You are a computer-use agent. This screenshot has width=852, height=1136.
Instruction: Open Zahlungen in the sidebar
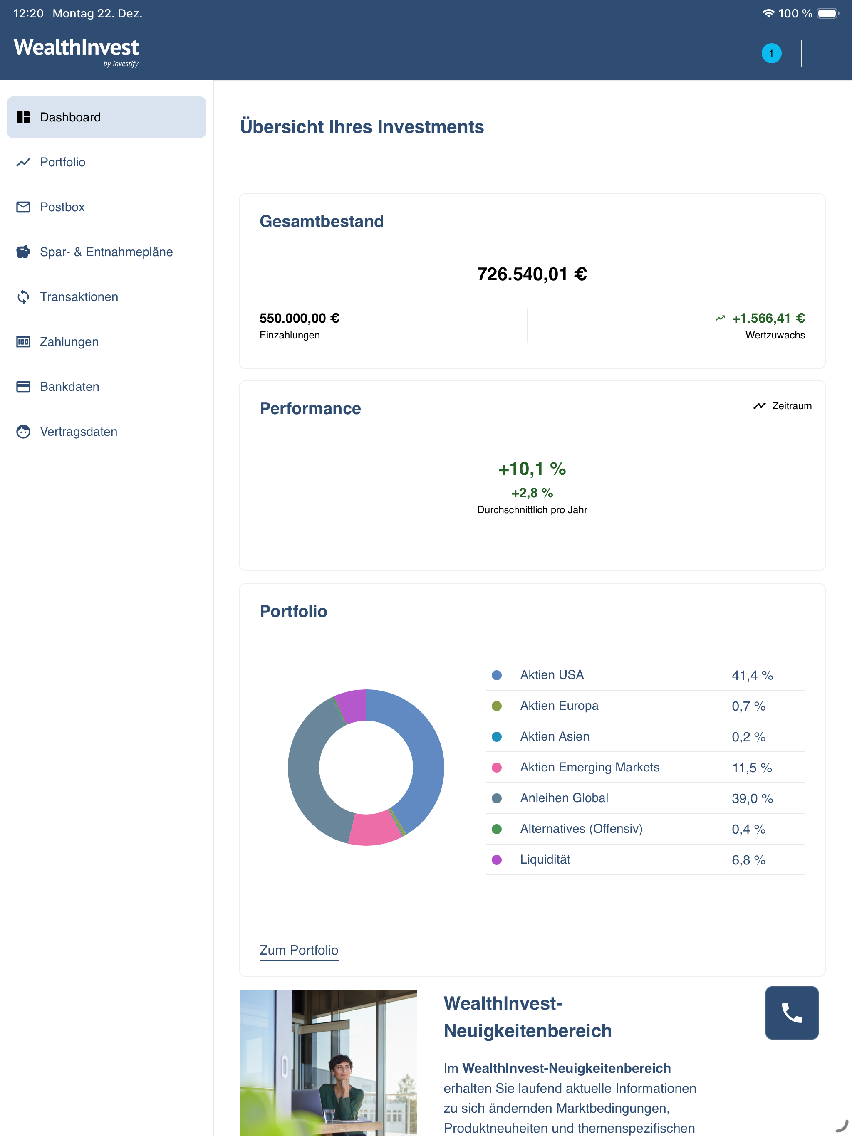tap(106, 342)
